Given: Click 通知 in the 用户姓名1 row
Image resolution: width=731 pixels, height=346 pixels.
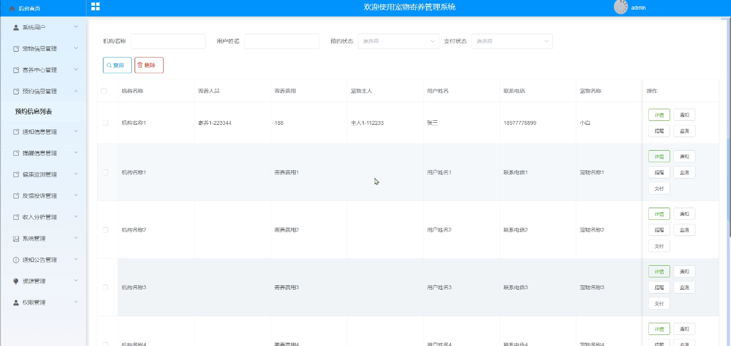Looking at the screenshot, I should (684, 157).
